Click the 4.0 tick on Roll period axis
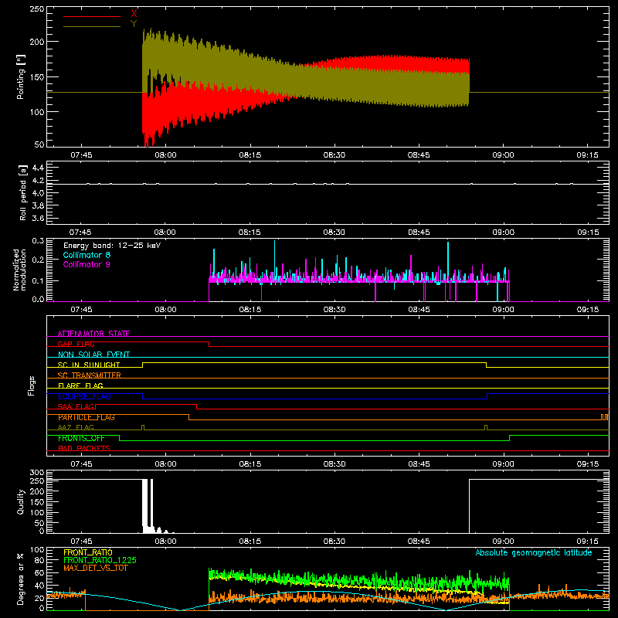 coord(38,192)
